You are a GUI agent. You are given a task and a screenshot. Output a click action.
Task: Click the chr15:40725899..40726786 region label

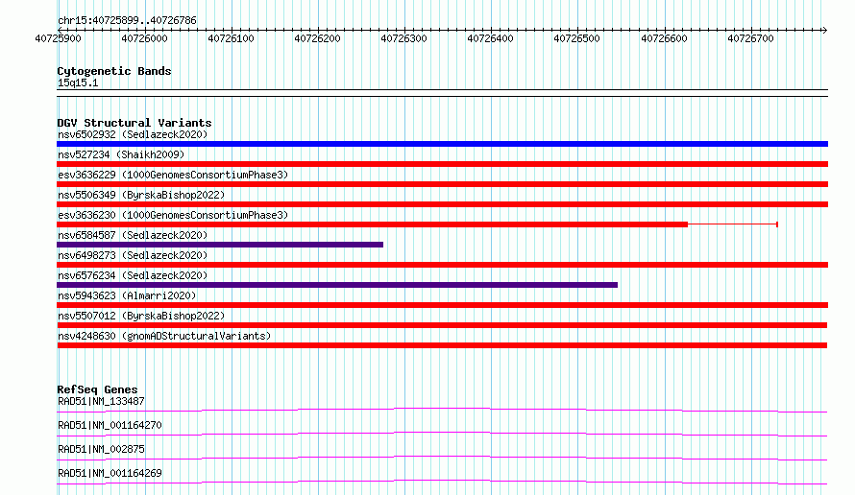127,21
